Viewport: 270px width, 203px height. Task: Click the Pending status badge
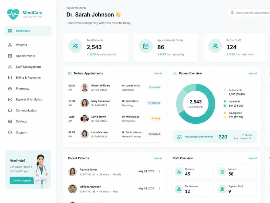(156, 119)
